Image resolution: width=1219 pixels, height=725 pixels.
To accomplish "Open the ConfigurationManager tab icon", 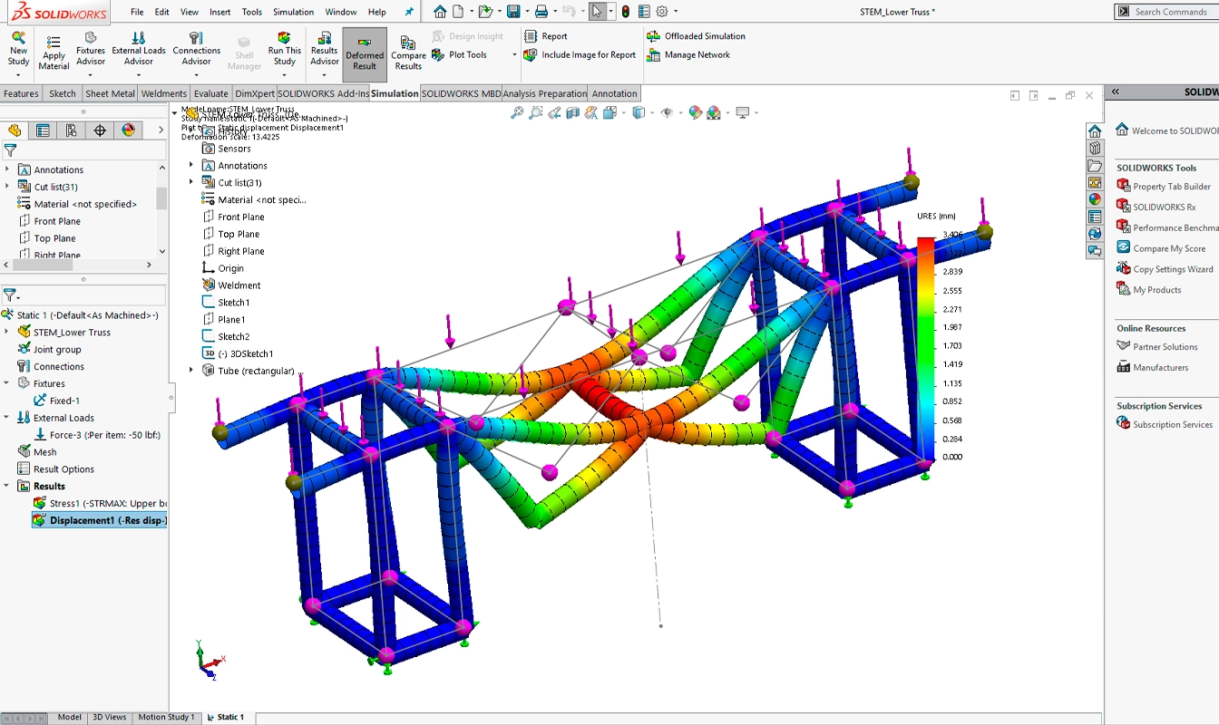I will (x=72, y=130).
